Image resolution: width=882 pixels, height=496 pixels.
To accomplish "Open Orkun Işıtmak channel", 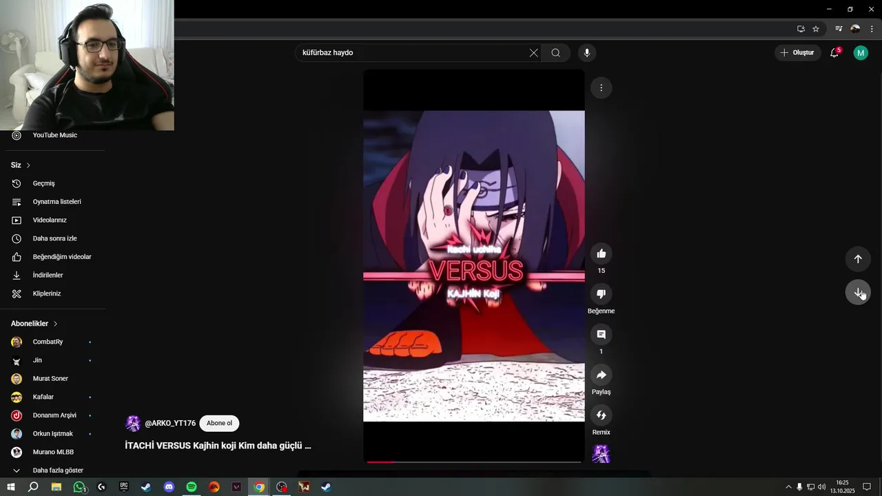I will point(52,434).
